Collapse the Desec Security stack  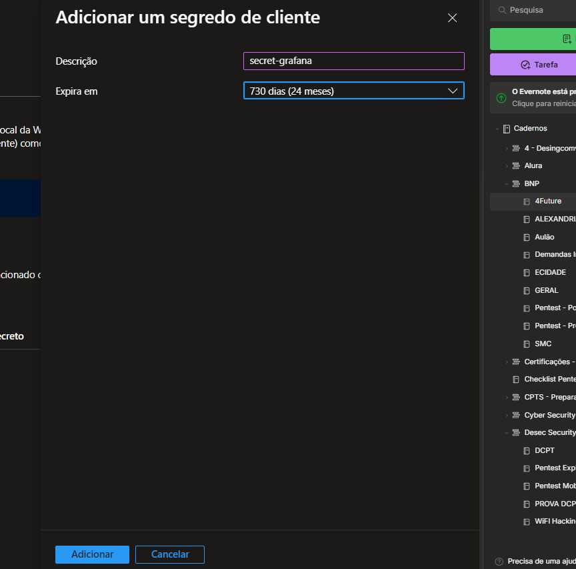(507, 433)
